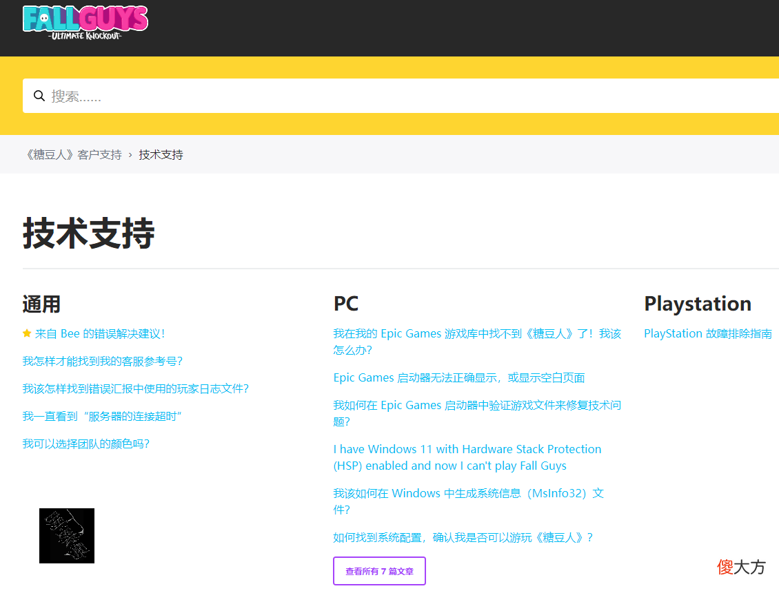
Task: Click the search magnifier icon
Action: click(39, 96)
